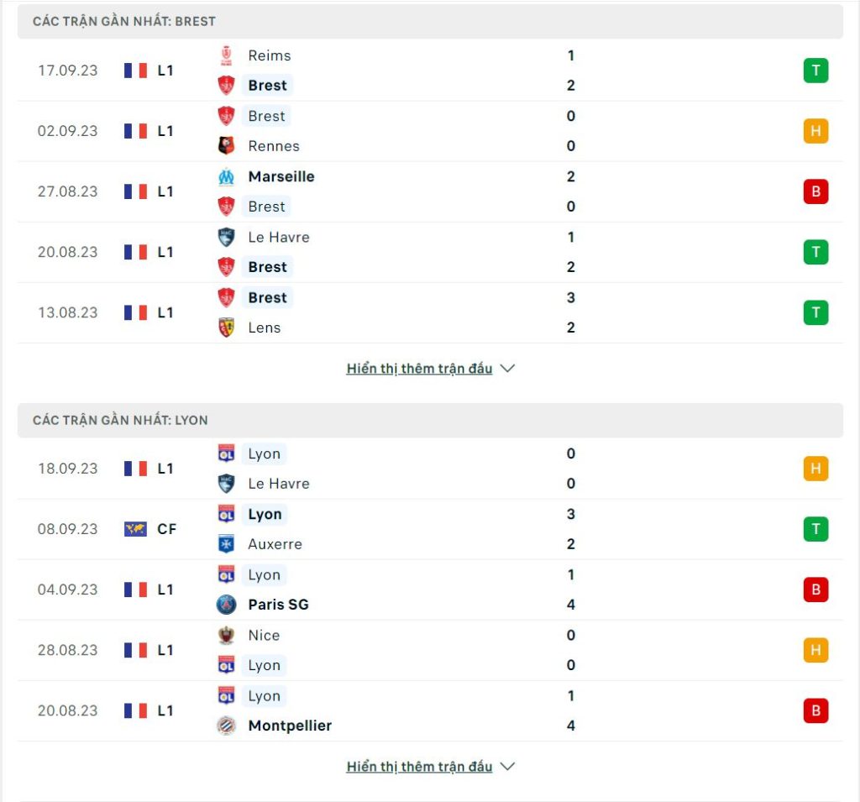Open the Lyon vs Paris SG match row
The height and width of the screenshot is (802, 860).
click(x=430, y=590)
